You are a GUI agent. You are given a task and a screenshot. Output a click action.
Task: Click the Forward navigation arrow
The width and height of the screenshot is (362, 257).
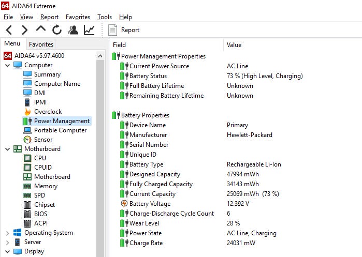[x=24, y=30]
